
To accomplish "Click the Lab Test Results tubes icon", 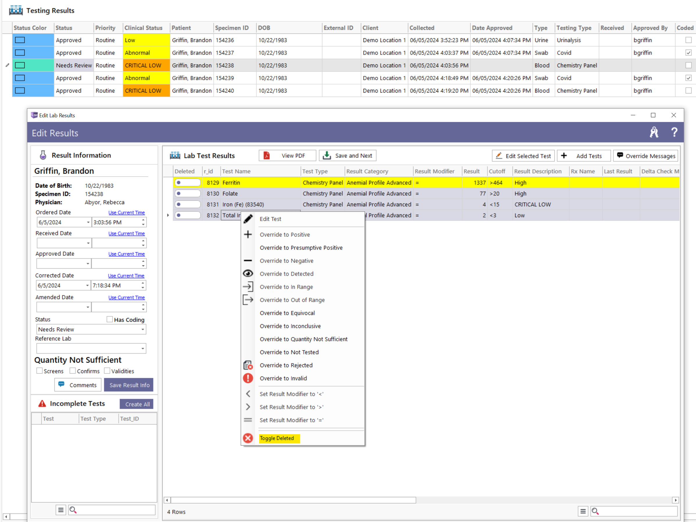I will tap(175, 156).
